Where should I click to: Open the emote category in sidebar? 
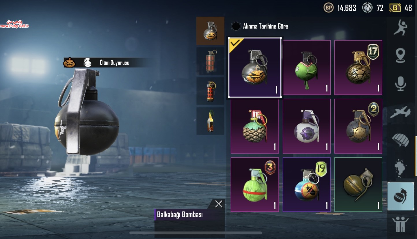pyautogui.click(x=401, y=27)
